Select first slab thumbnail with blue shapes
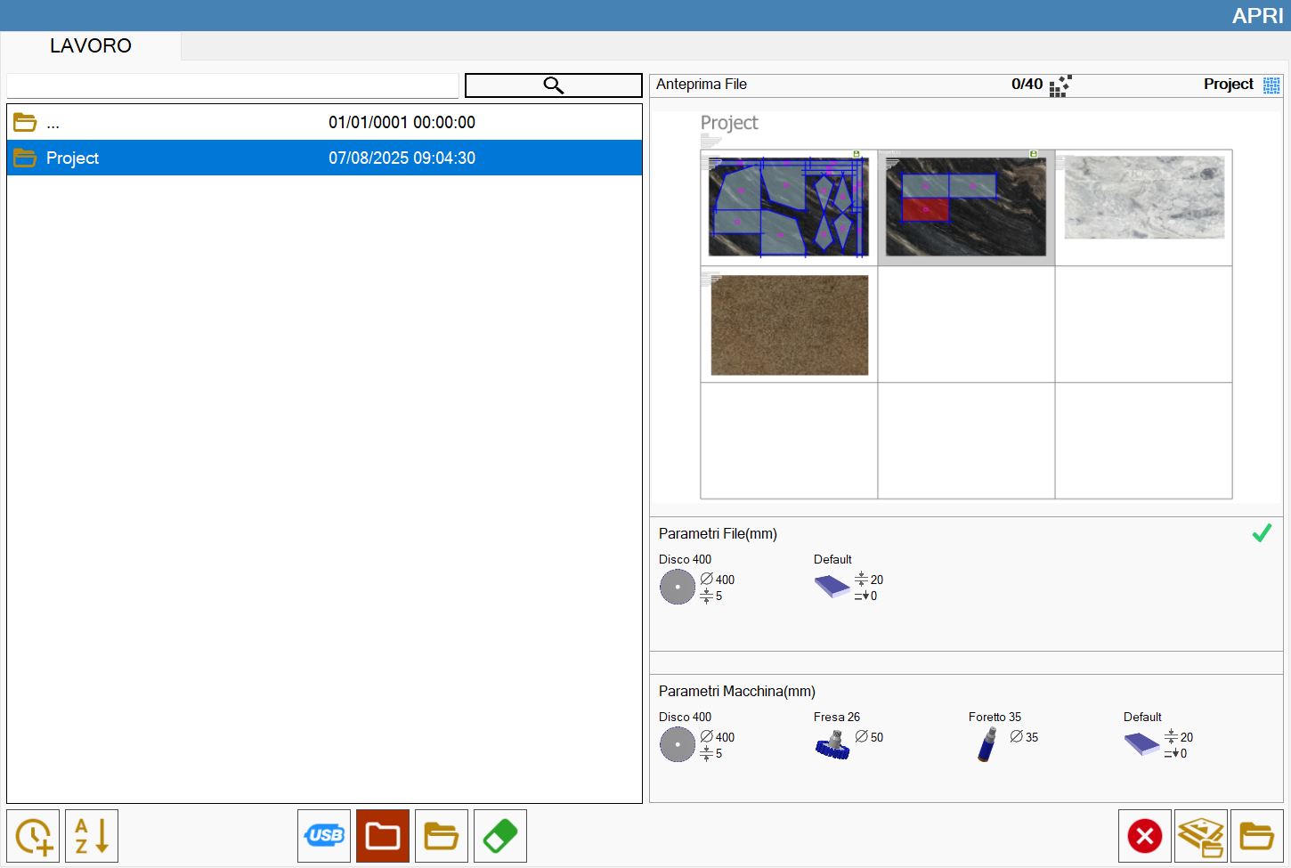This screenshot has width=1291, height=868. coord(789,207)
